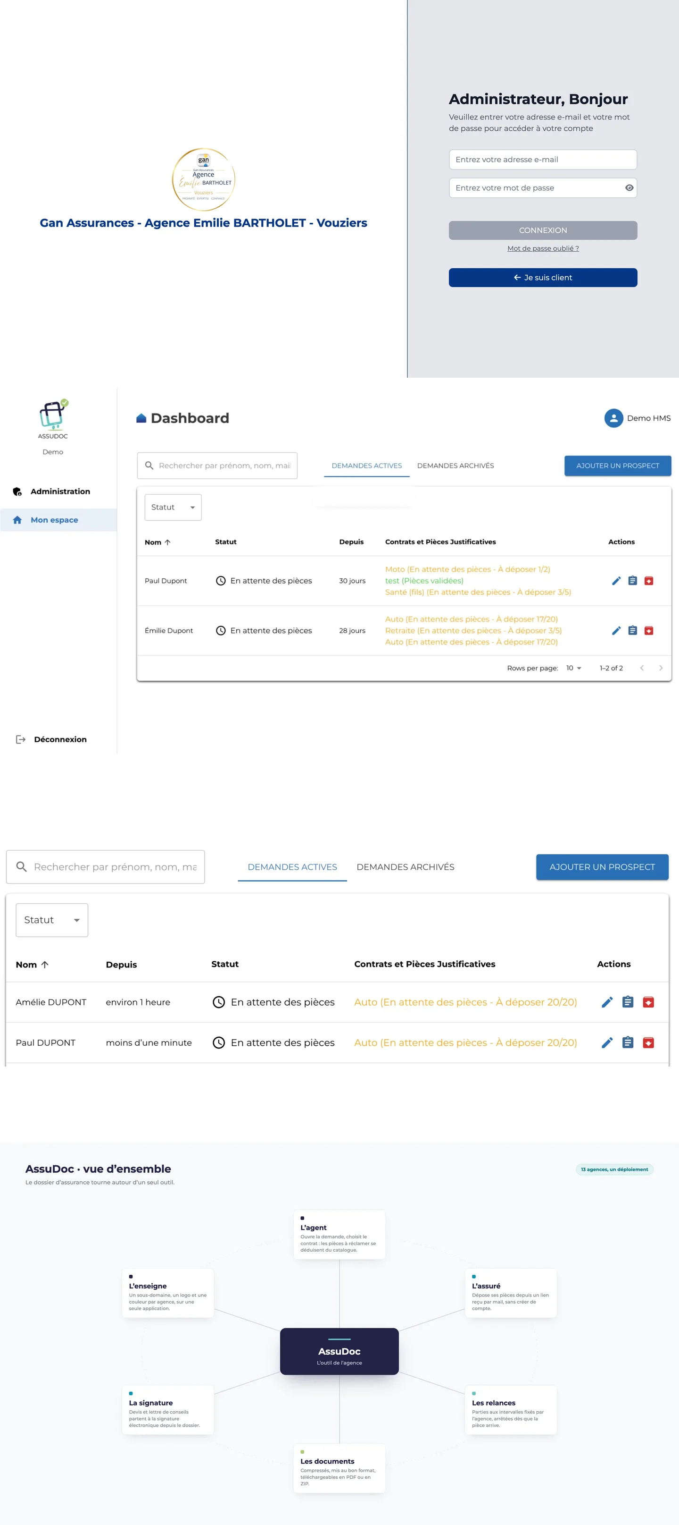Open the lower Statut dropdown
The image size is (679, 1525).
[x=52, y=920]
